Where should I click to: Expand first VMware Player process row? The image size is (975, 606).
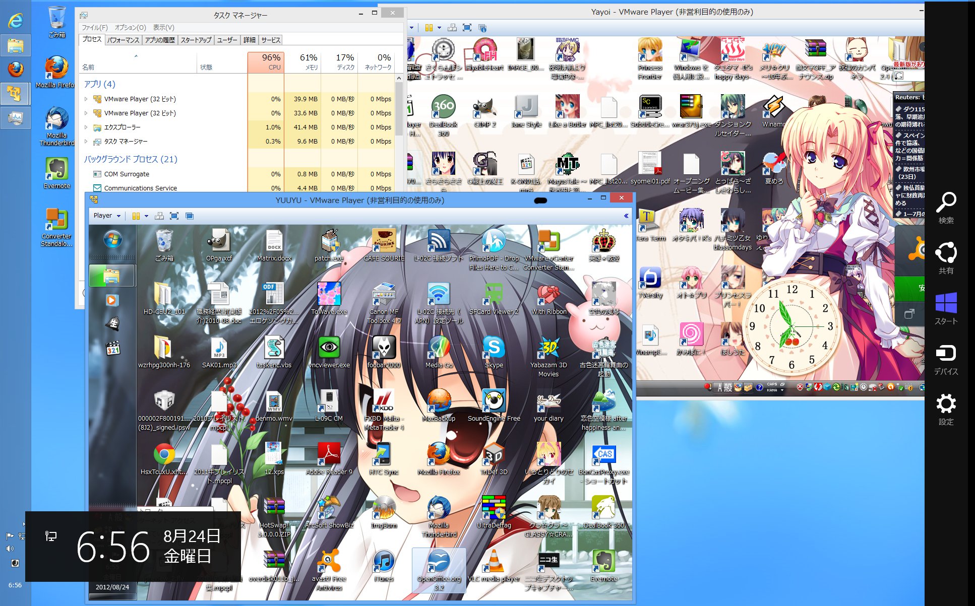tap(86, 99)
